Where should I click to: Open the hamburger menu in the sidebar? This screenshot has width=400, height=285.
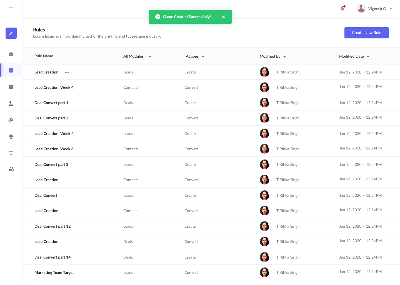[x=11, y=9]
